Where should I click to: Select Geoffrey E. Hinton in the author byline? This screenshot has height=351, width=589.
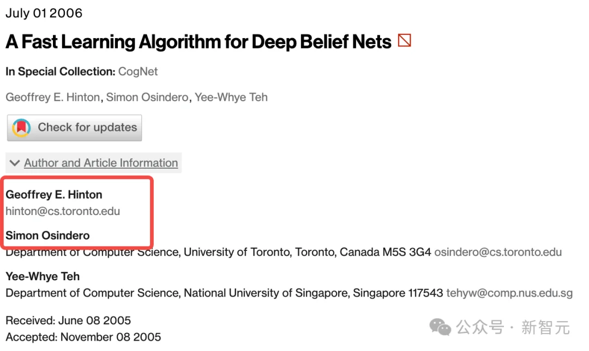click(x=53, y=97)
